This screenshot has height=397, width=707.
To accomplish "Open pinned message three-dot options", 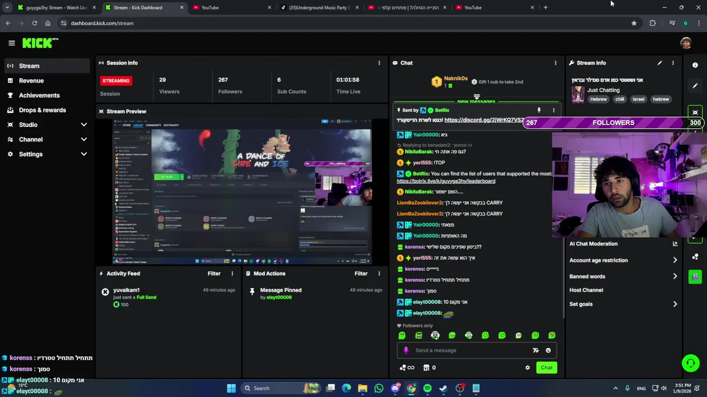I will click(x=553, y=110).
